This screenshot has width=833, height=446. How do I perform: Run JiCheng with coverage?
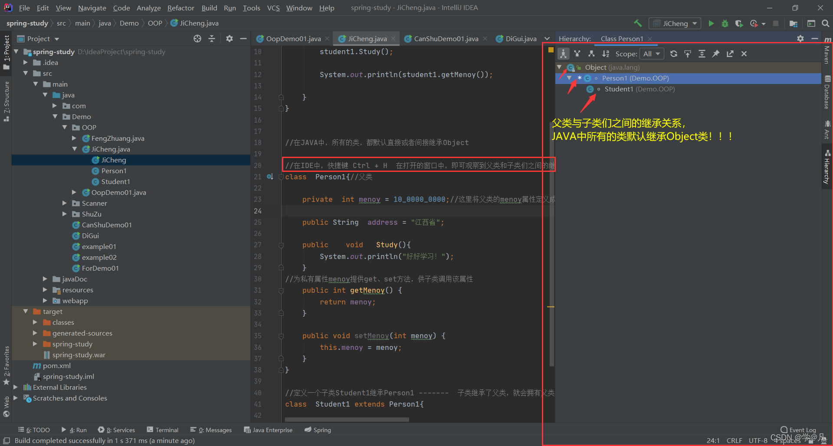(739, 23)
